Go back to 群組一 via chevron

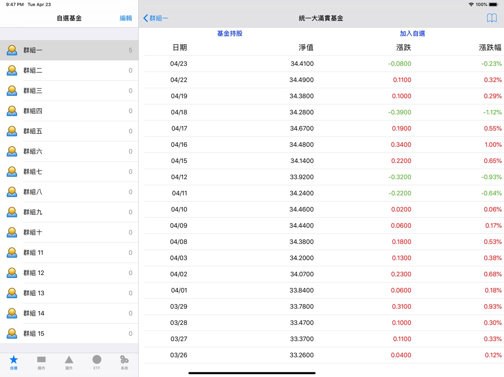click(x=155, y=18)
